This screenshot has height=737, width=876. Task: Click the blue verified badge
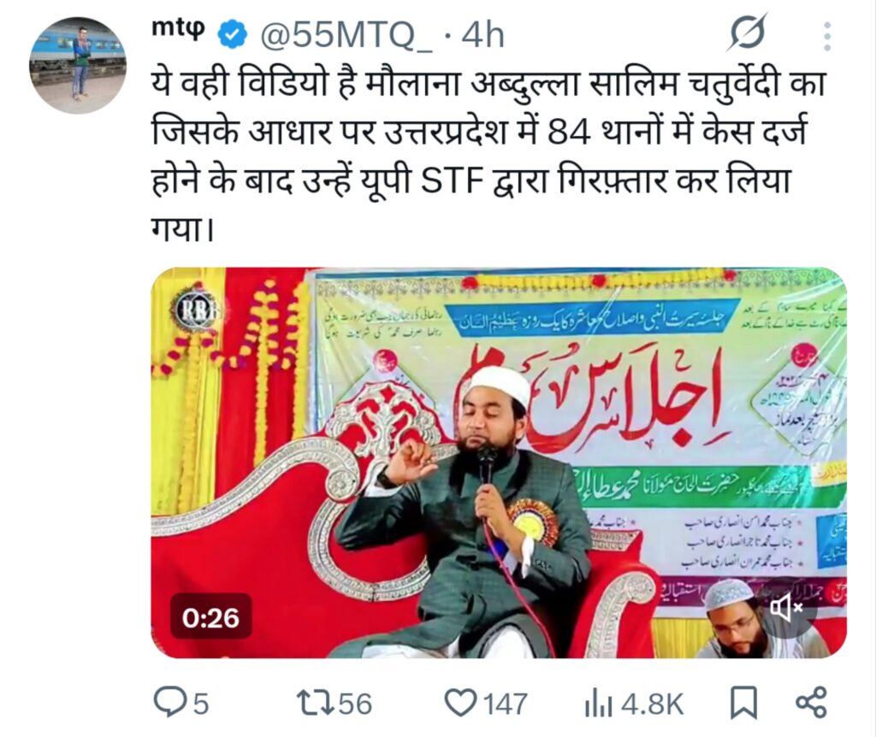point(233,34)
